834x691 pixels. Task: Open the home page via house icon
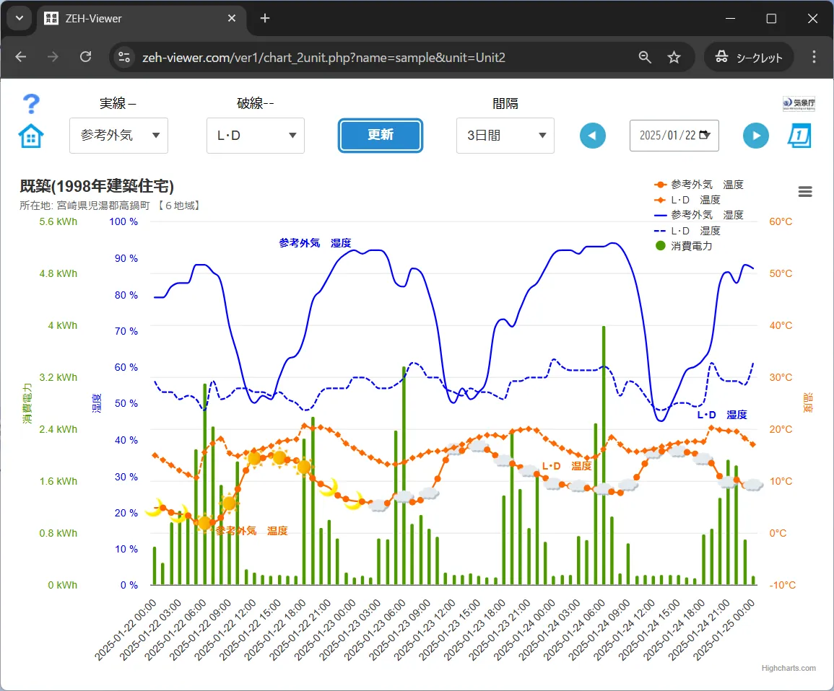tap(31, 136)
